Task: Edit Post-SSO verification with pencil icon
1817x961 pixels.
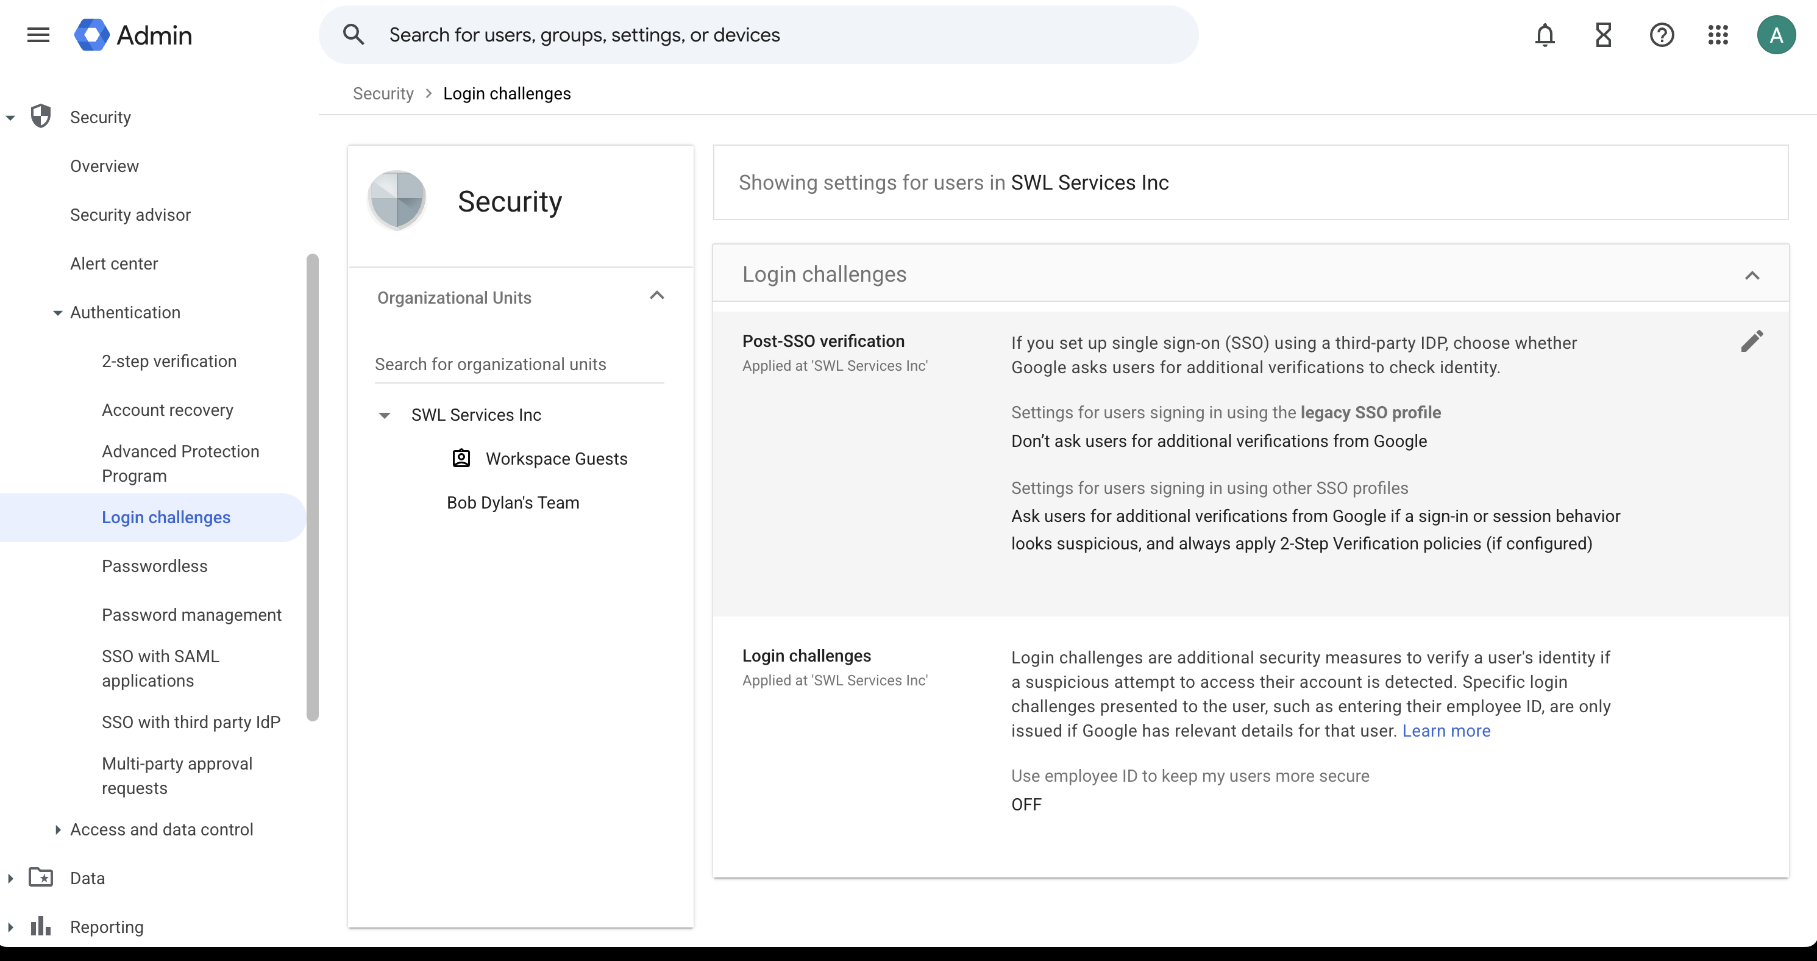Action: 1752,341
